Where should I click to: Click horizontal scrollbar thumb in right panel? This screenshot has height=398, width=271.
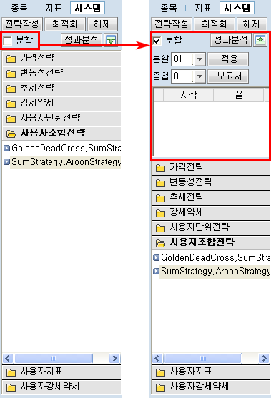click(x=203, y=359)
